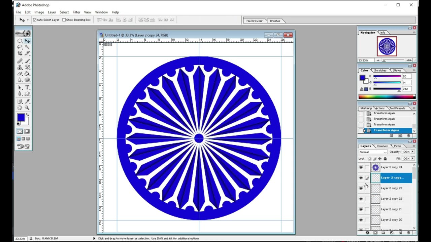Viewport: 431px width, 242px height.
Task: Swap foreground and background colors
Action: (x=28, y=115)
